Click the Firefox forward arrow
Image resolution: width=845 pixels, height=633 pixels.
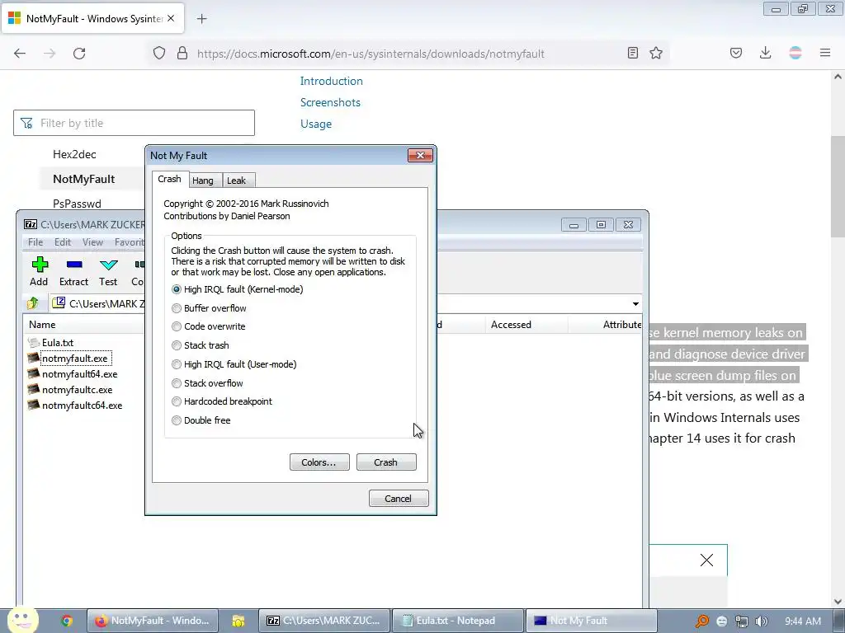tap(50, 54)
